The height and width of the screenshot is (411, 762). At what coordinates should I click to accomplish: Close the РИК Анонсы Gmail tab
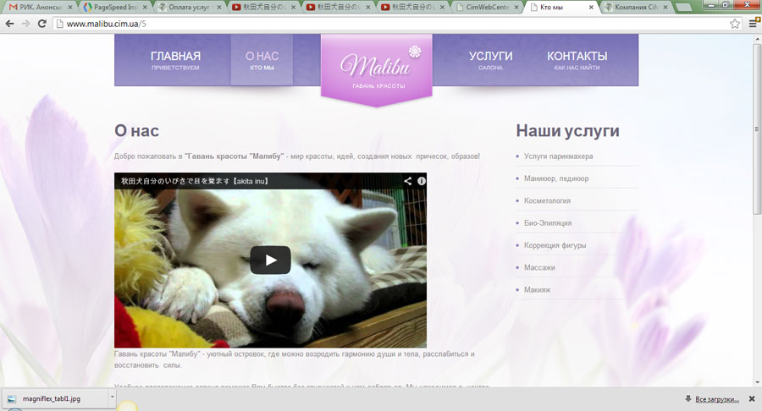click(70, 8)
